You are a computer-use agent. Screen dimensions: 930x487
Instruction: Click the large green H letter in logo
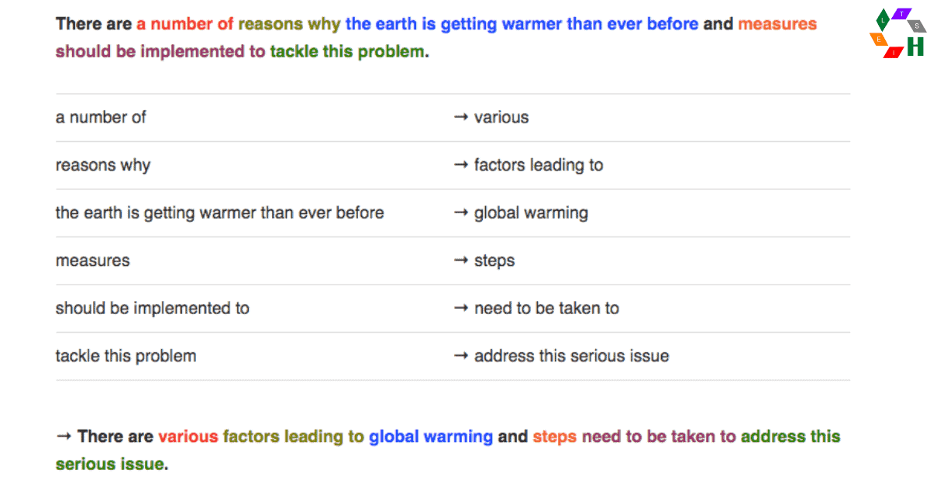tap(915, 47)
